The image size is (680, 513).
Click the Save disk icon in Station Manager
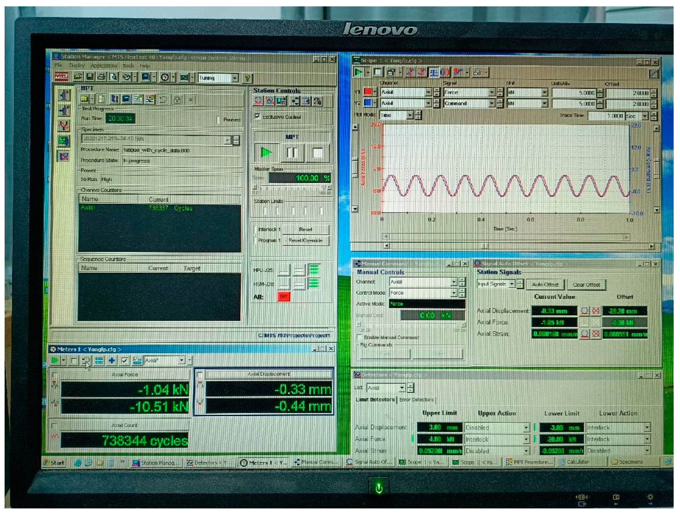coord(90,77)
